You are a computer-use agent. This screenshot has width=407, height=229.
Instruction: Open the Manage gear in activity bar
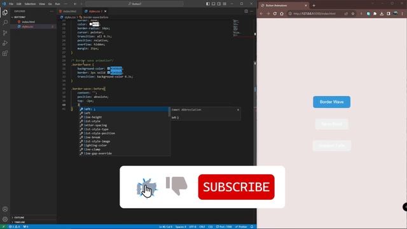pyautogui.click(x=5, y=219)
